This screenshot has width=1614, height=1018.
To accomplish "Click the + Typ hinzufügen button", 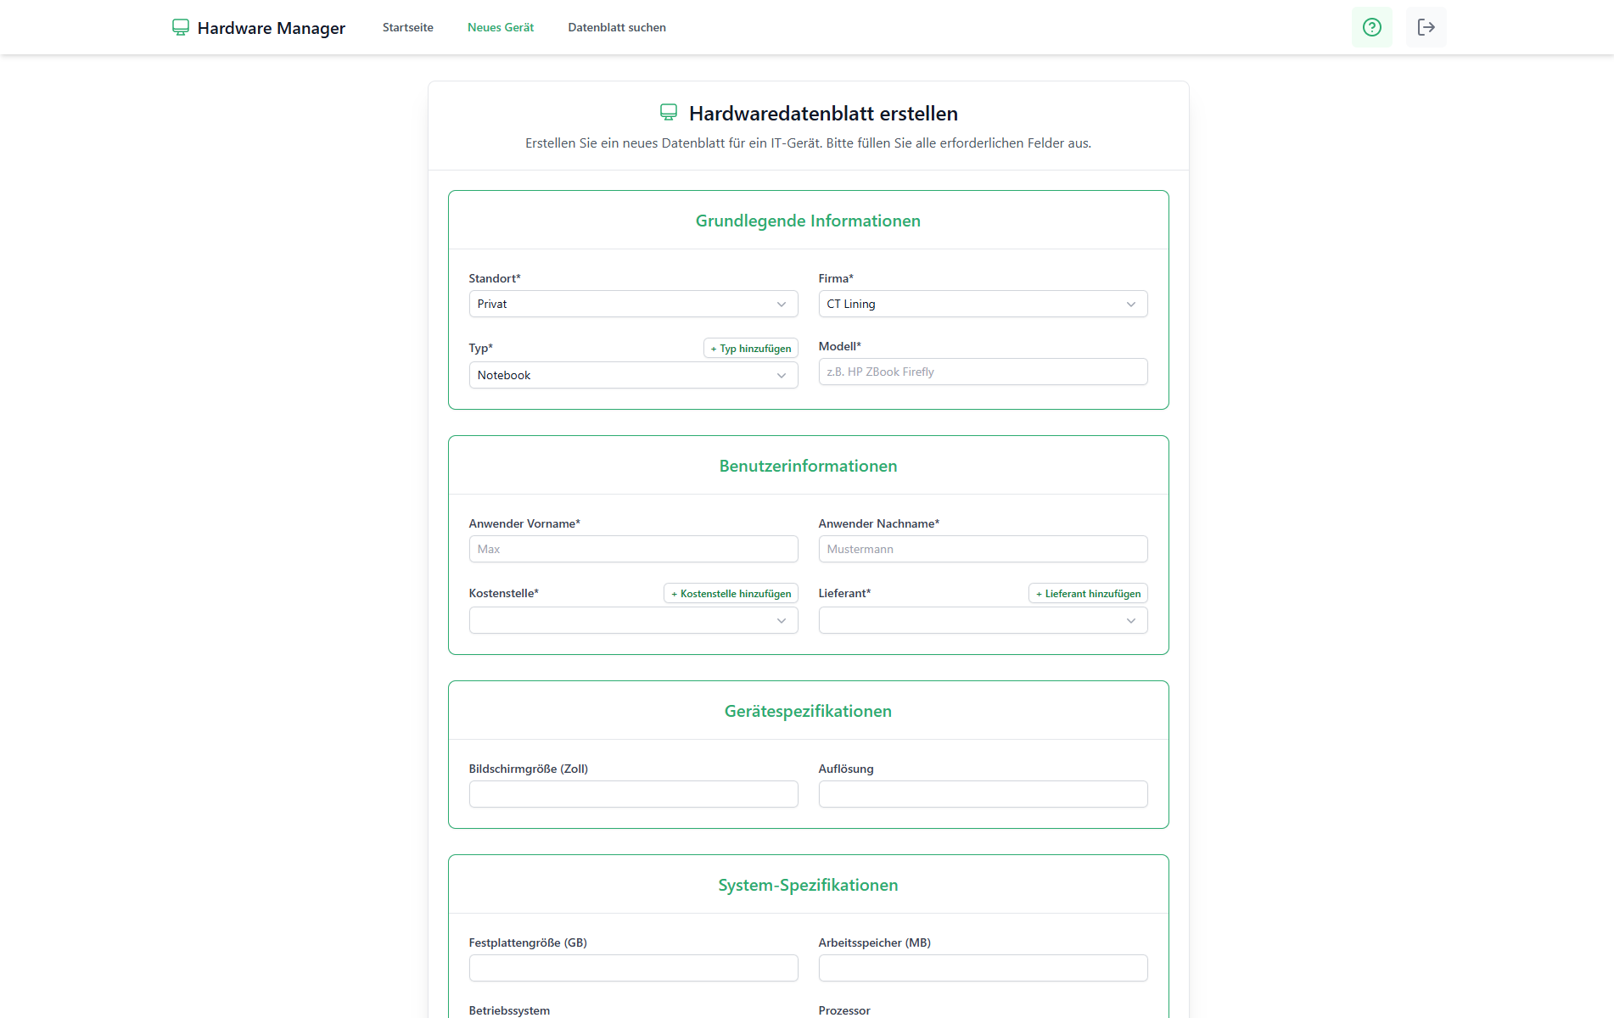I will [751, 348].
